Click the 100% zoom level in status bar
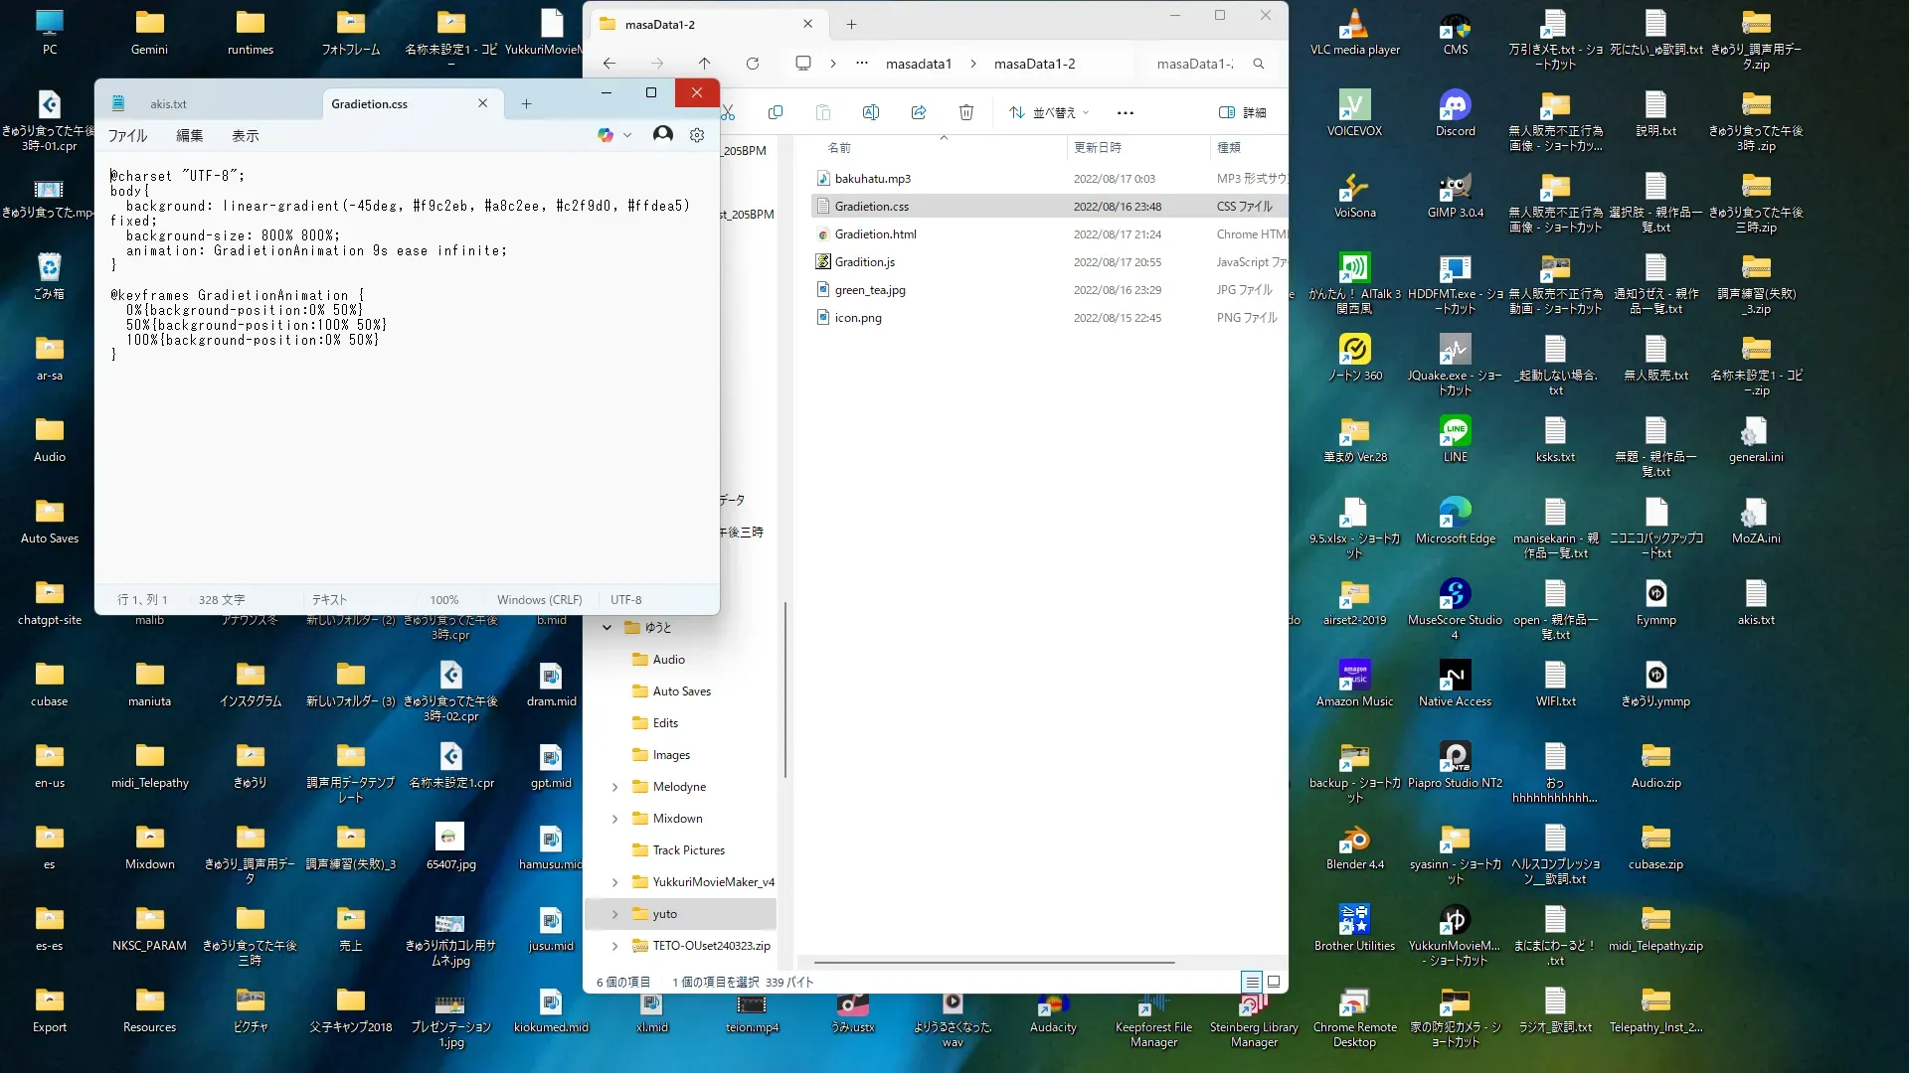The image size is (1909, 1073). (443, 600)
